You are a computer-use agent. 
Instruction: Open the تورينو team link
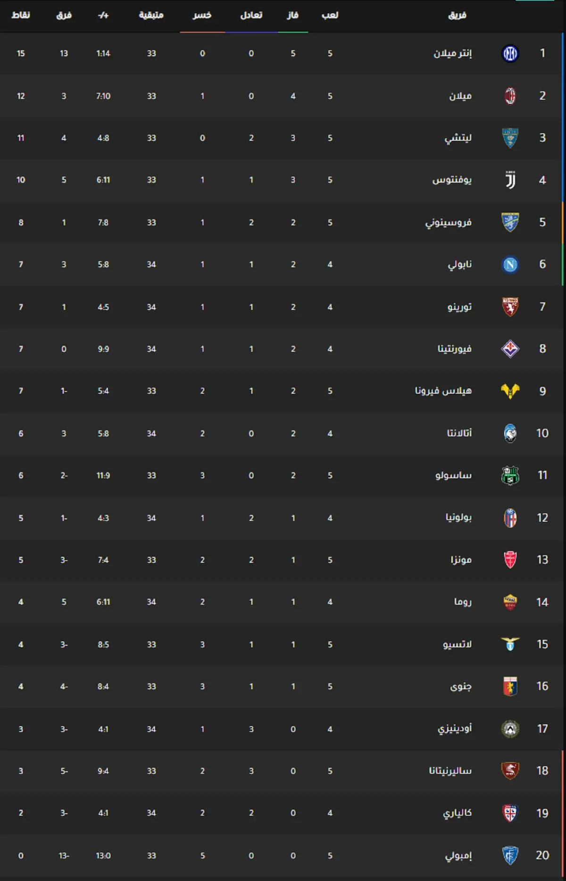459,307
